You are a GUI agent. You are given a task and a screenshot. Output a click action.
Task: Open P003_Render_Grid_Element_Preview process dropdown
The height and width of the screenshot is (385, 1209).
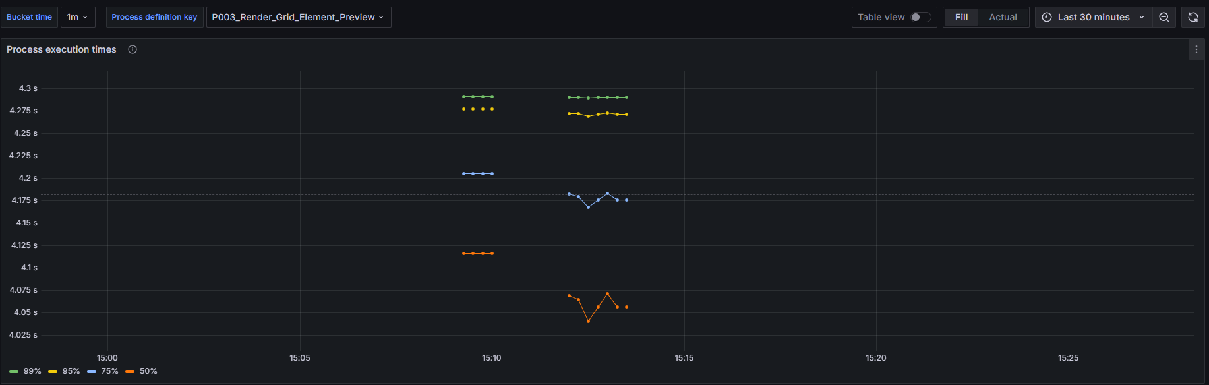(x=298, y=17)
